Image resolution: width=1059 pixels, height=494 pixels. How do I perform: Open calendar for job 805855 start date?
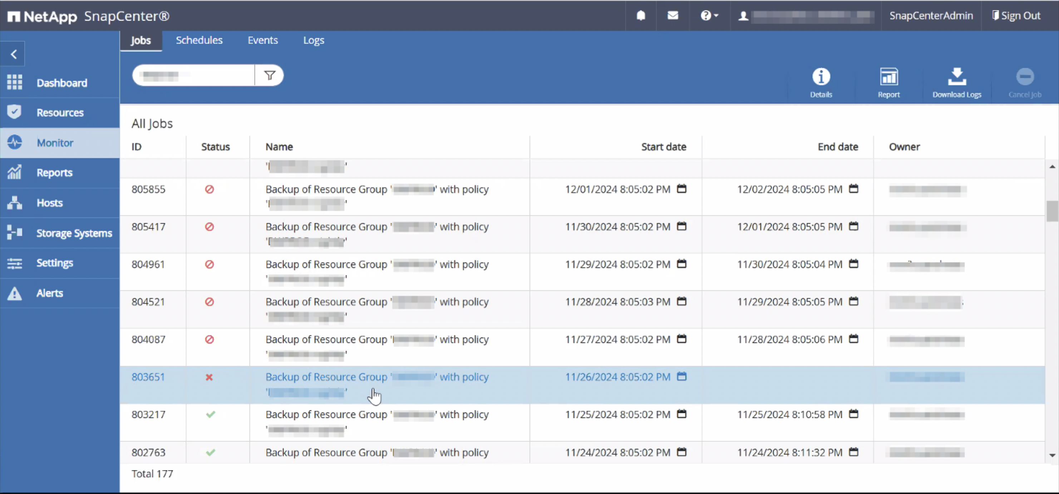tap(681, 189)
